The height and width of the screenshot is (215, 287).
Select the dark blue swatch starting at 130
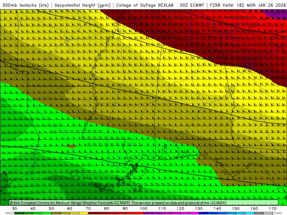[203, 213]
